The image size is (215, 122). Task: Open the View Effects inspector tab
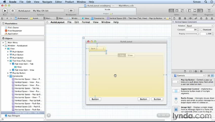(212, 18)
